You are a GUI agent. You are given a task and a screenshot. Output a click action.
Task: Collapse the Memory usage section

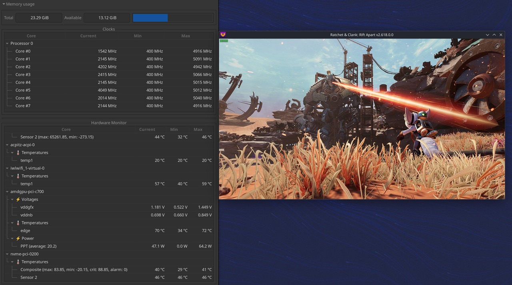click(x=4, y=4)
